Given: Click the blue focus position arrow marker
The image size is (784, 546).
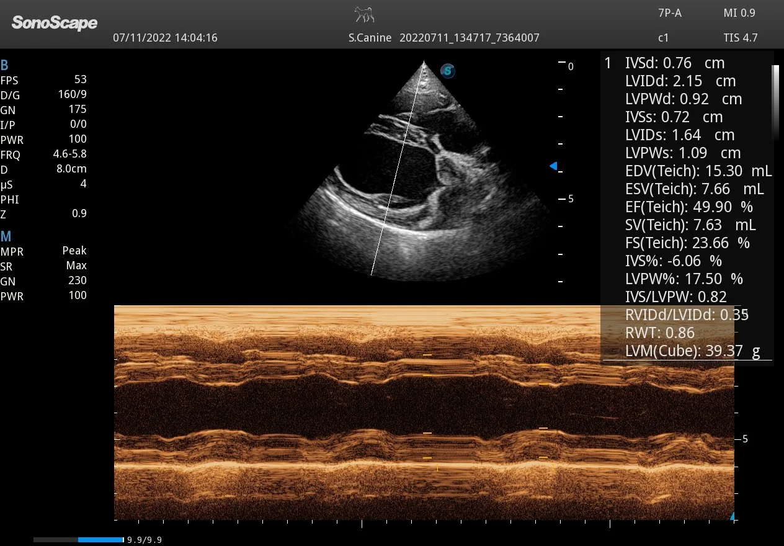Looking at the screenshot, I should [553, 166].
